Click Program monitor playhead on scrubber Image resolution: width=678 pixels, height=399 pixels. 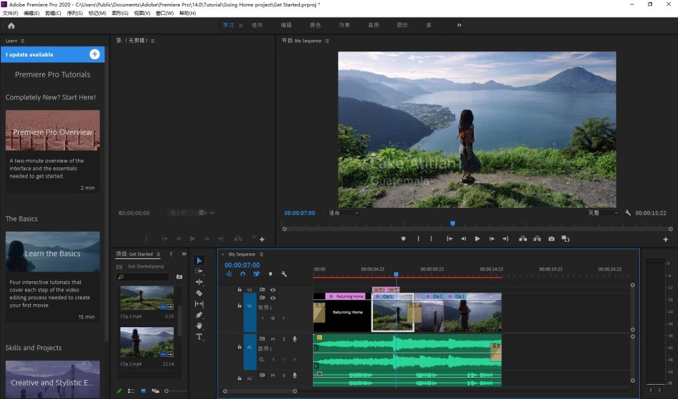point(453,224)
